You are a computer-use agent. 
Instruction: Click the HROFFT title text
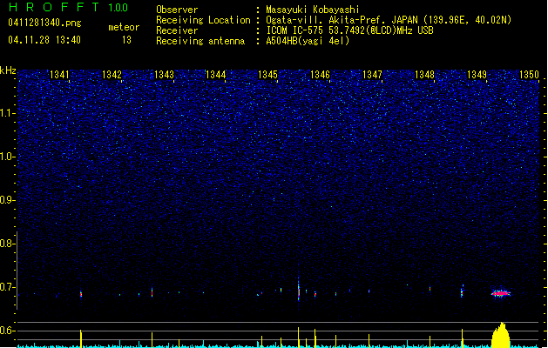click(55, 7)
